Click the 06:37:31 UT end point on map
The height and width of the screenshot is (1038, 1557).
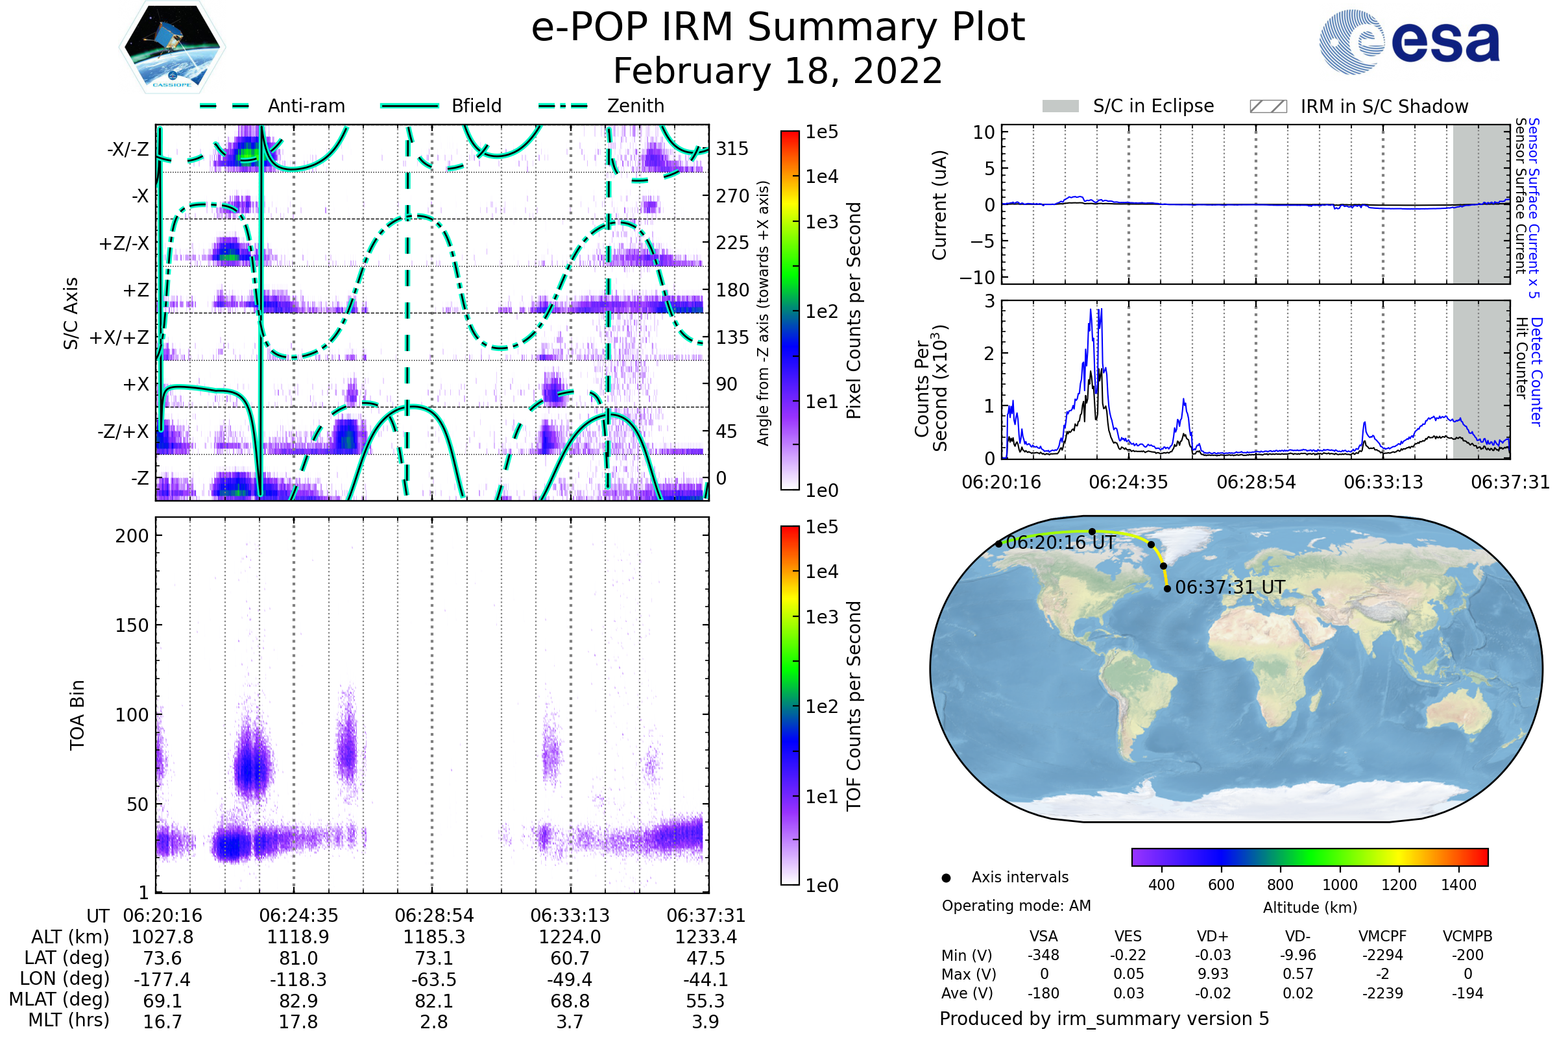(1167, 588)
